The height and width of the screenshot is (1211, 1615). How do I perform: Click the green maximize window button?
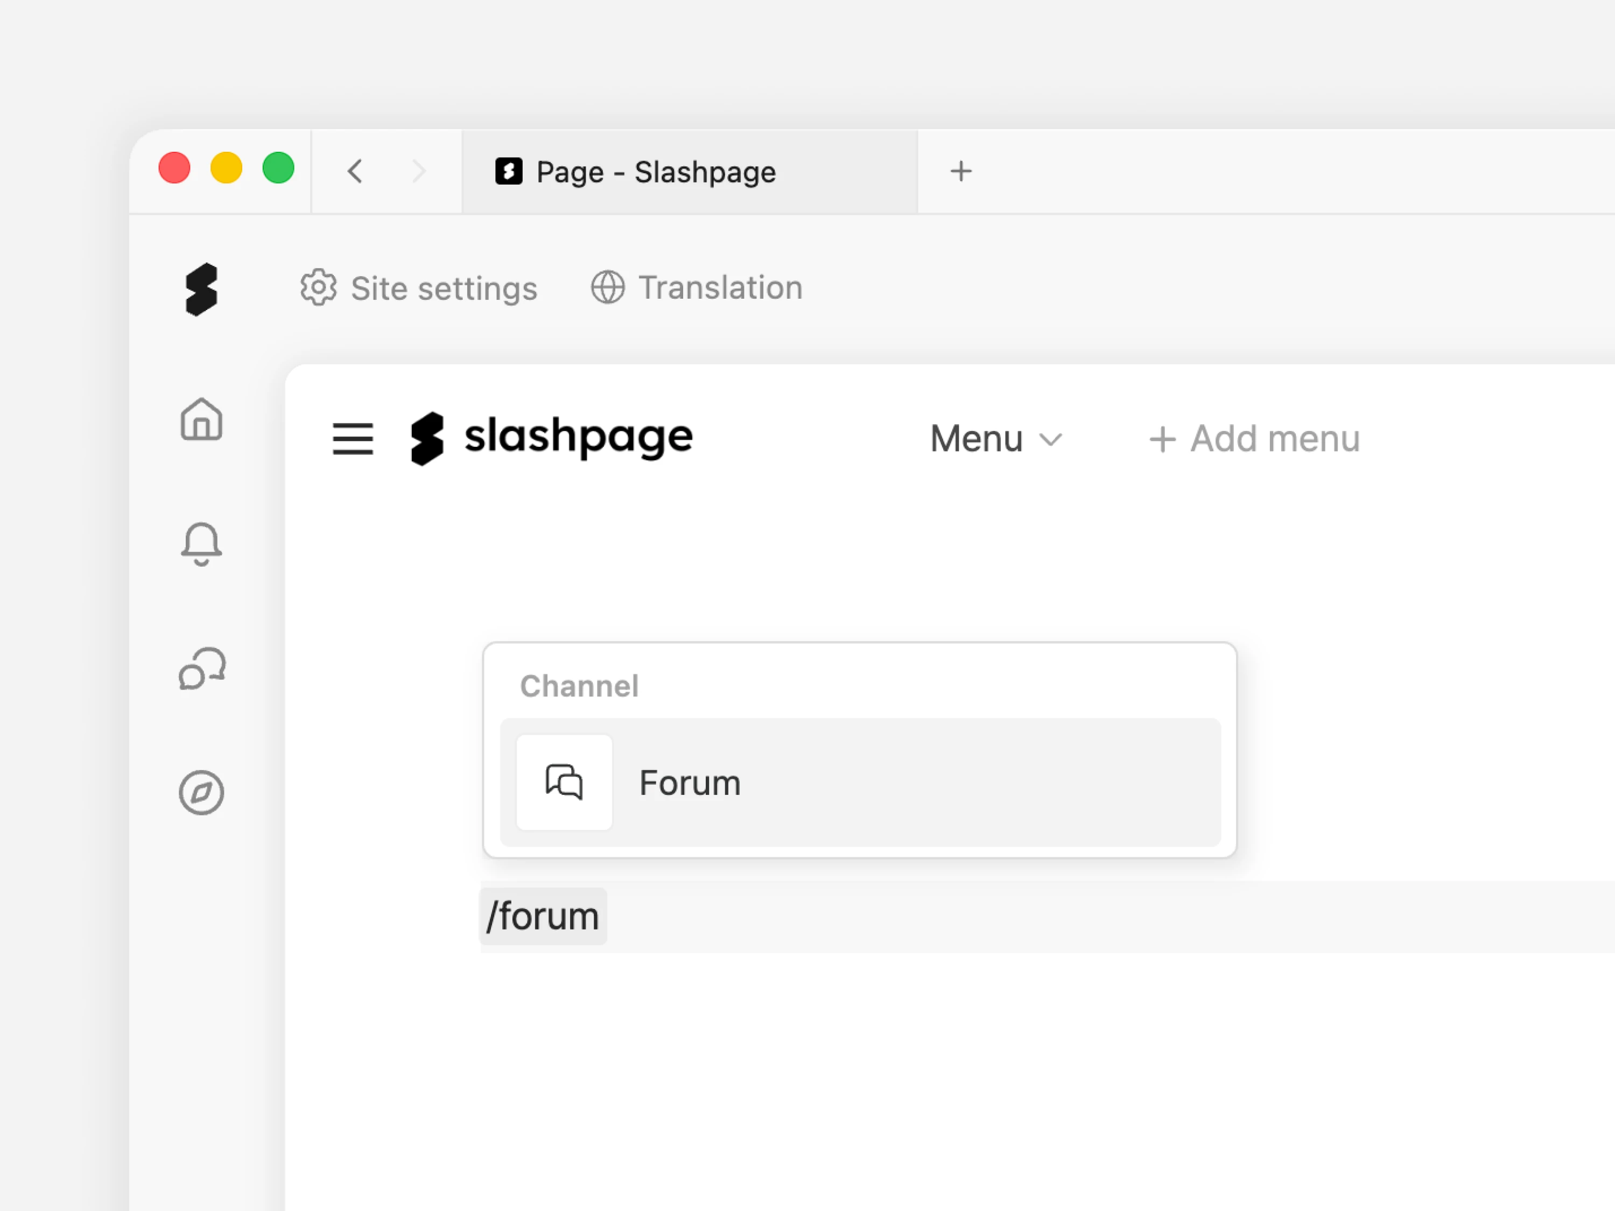point(278,168)
